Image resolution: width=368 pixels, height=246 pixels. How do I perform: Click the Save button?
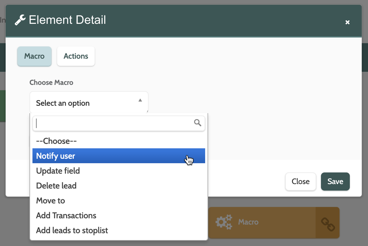335,181
